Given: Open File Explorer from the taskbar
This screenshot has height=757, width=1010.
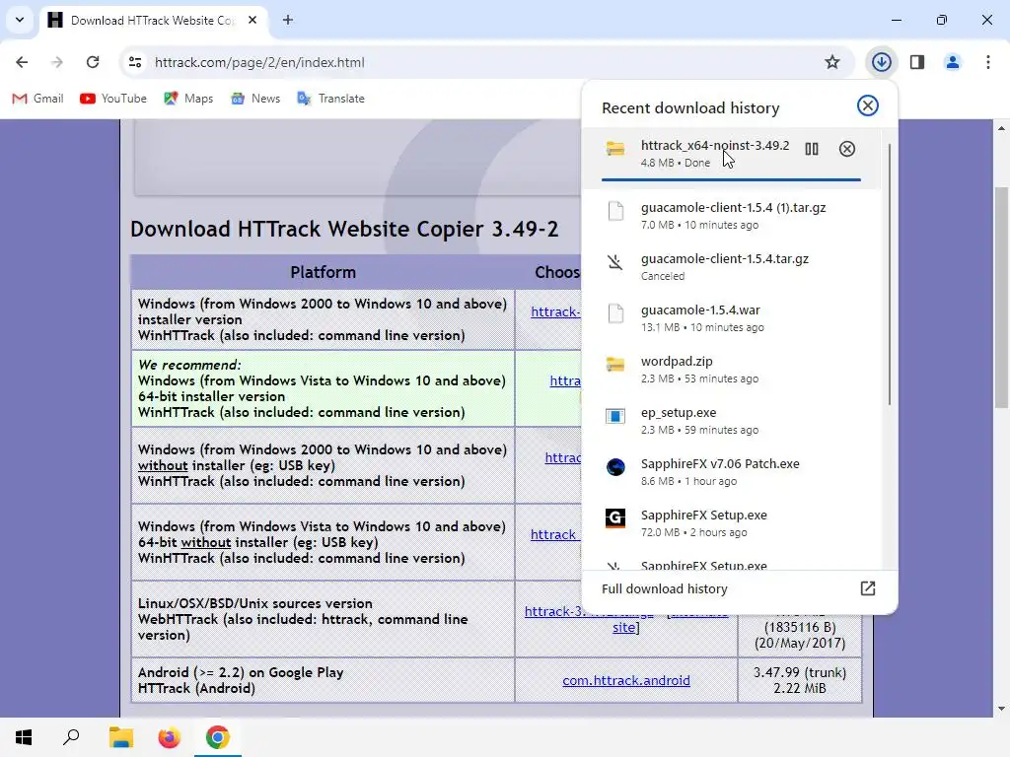Looking at the screenshot, I should coord(120,737).
